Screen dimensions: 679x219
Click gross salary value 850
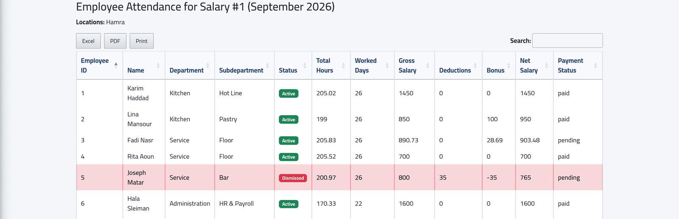coord(404,119)
